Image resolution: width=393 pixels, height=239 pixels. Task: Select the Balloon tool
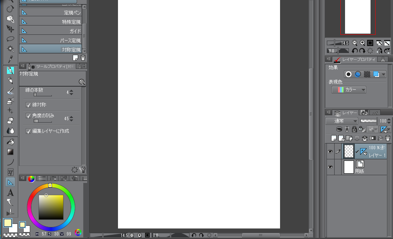(10, 202)
